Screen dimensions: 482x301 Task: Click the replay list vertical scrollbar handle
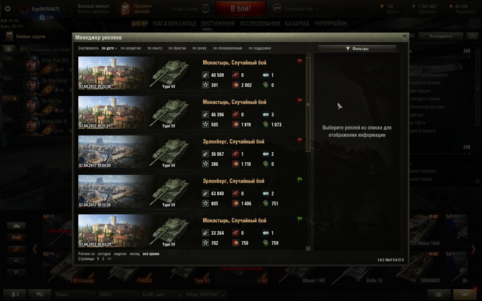(308, 104)
